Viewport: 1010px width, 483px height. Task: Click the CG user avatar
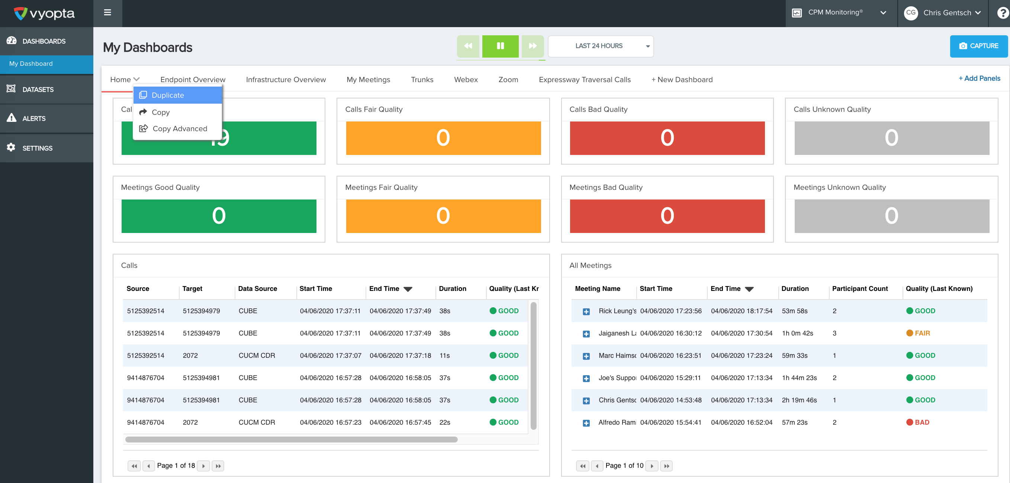910,13
